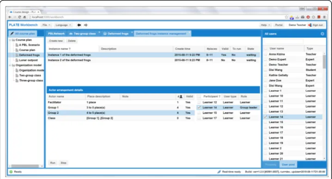Select Instance 2 of the deformed frogs
The width and height of the screenshot is (332, 179).
[153, 60]
